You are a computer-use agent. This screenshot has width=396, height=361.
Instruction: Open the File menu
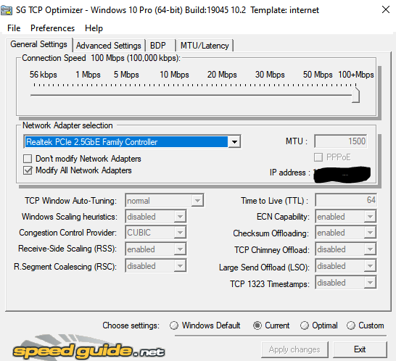(14, 28)
